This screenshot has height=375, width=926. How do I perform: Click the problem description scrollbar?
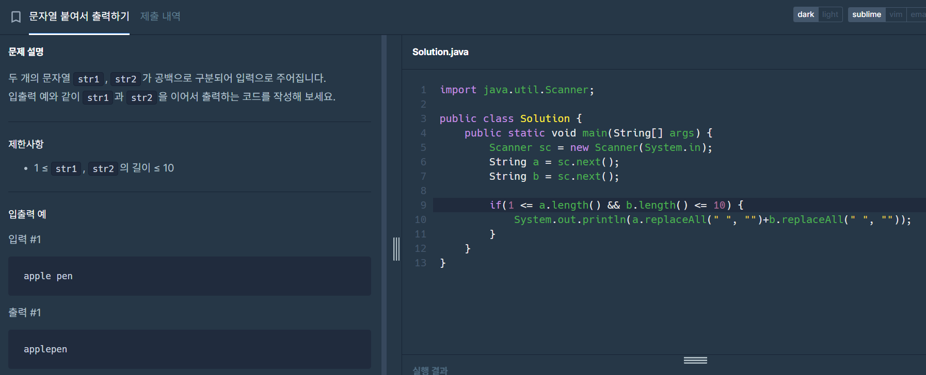(384, 205)
